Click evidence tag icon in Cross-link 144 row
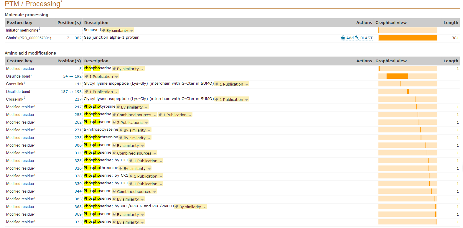 click(217, 84)
